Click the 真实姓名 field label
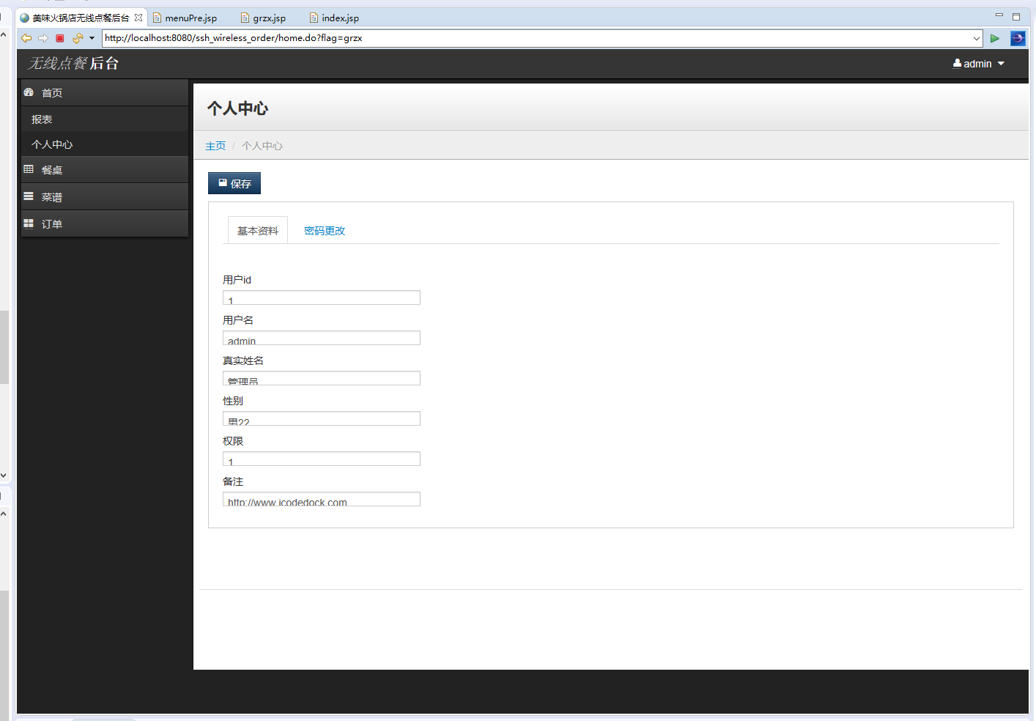Image resolution: width=1036 pixels, height=721 pixels. (243, 360)
